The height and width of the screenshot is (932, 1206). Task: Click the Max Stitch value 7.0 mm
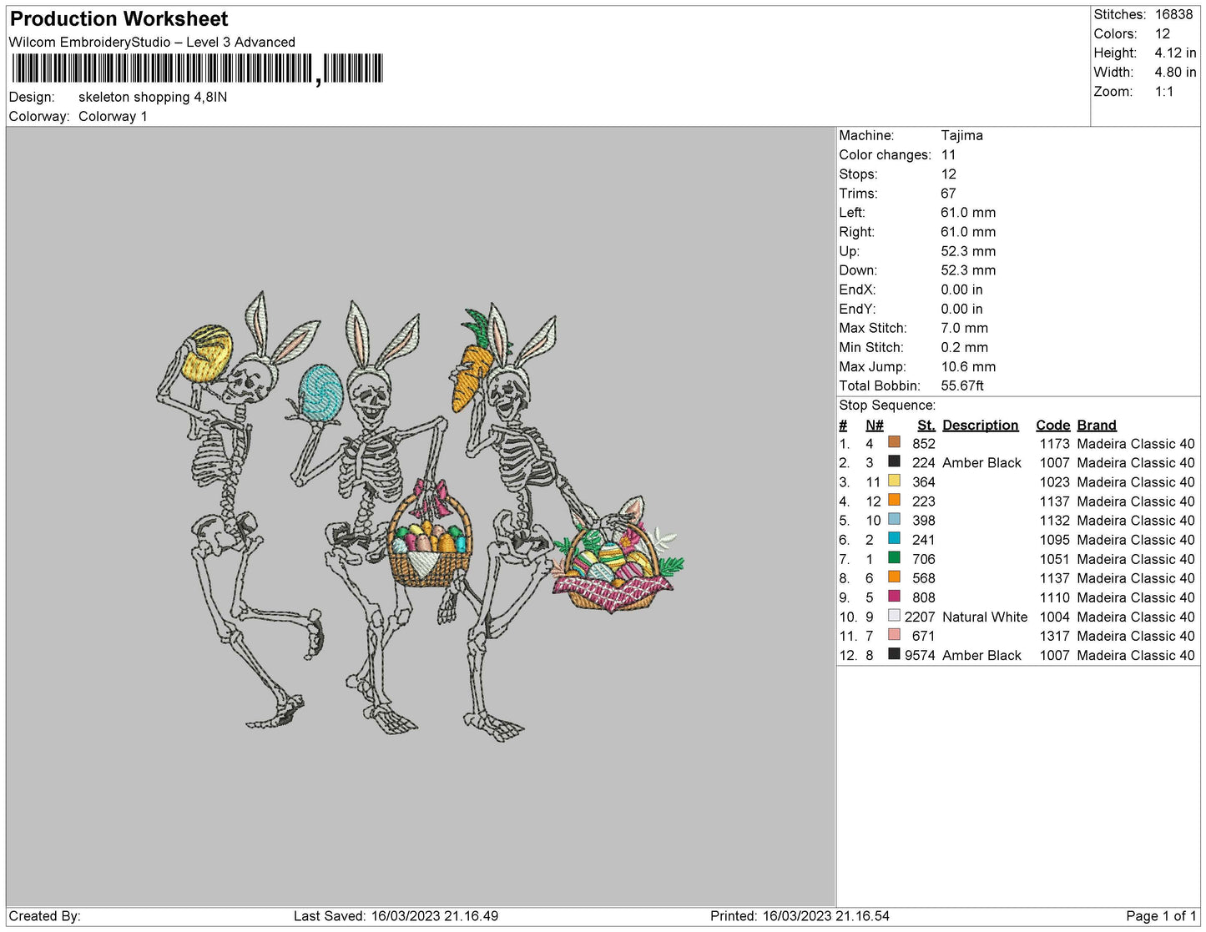(x=964, y=328)
